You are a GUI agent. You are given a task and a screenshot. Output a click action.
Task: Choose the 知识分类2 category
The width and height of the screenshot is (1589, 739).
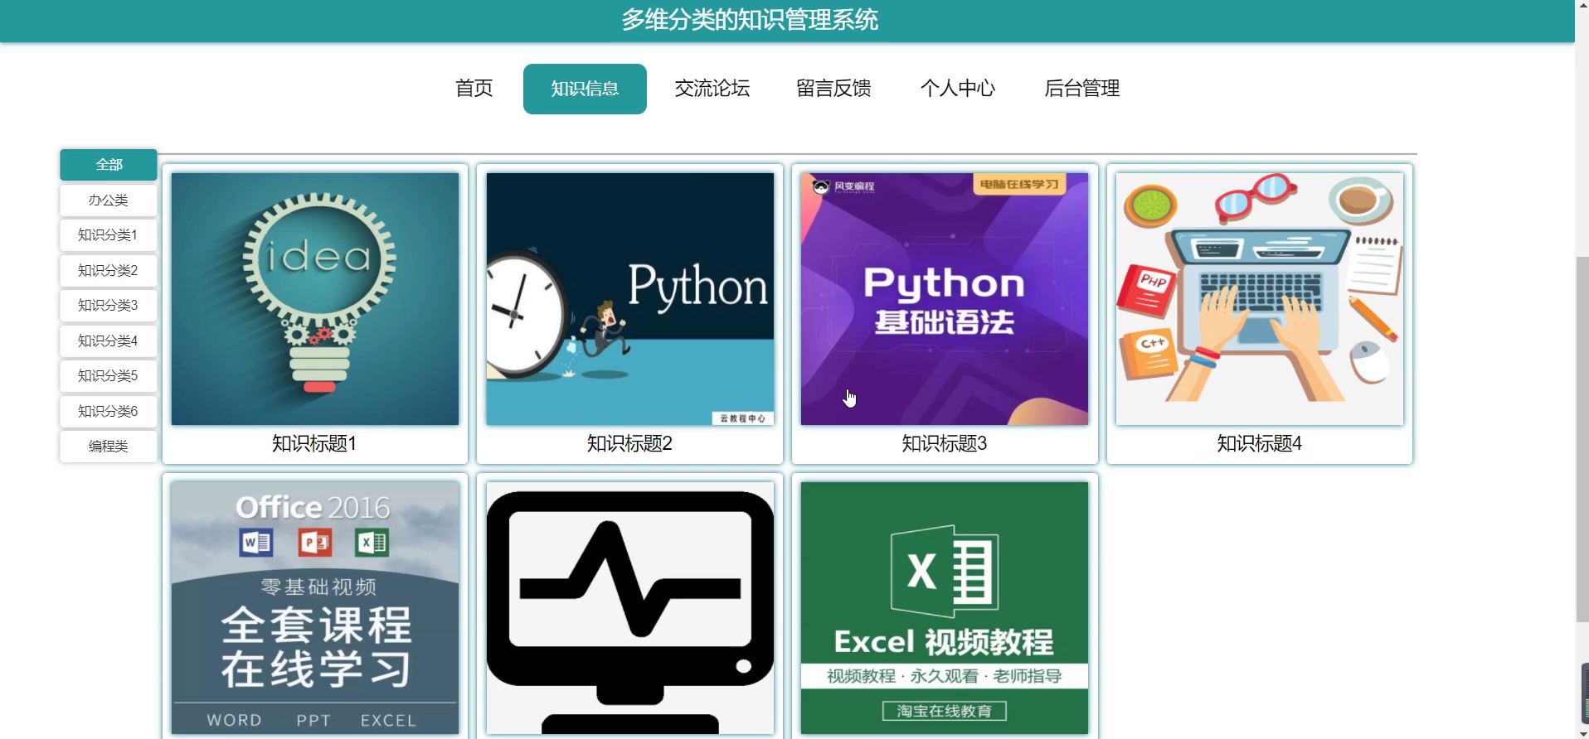109,270
